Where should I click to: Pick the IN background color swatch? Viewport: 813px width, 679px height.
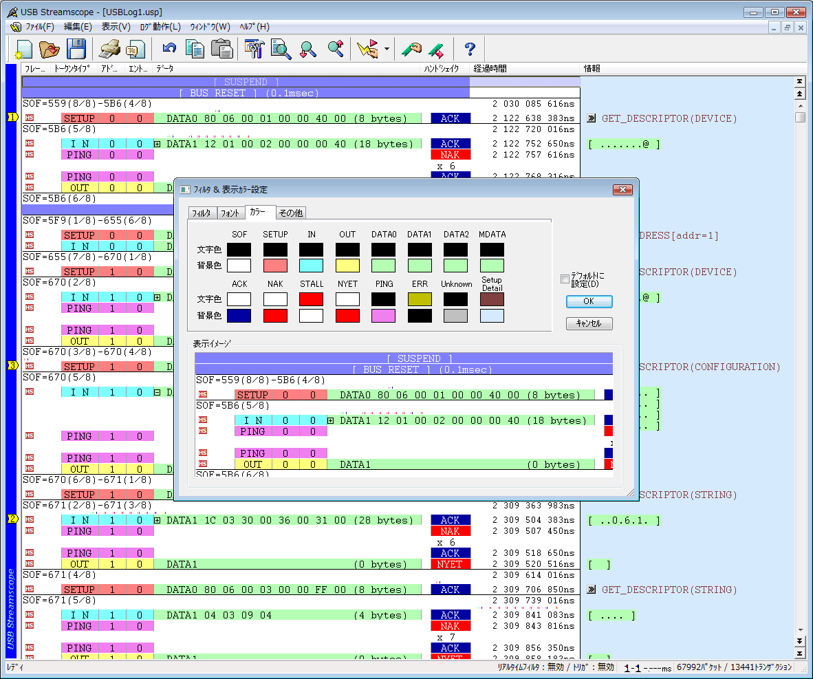coord(311,266)
